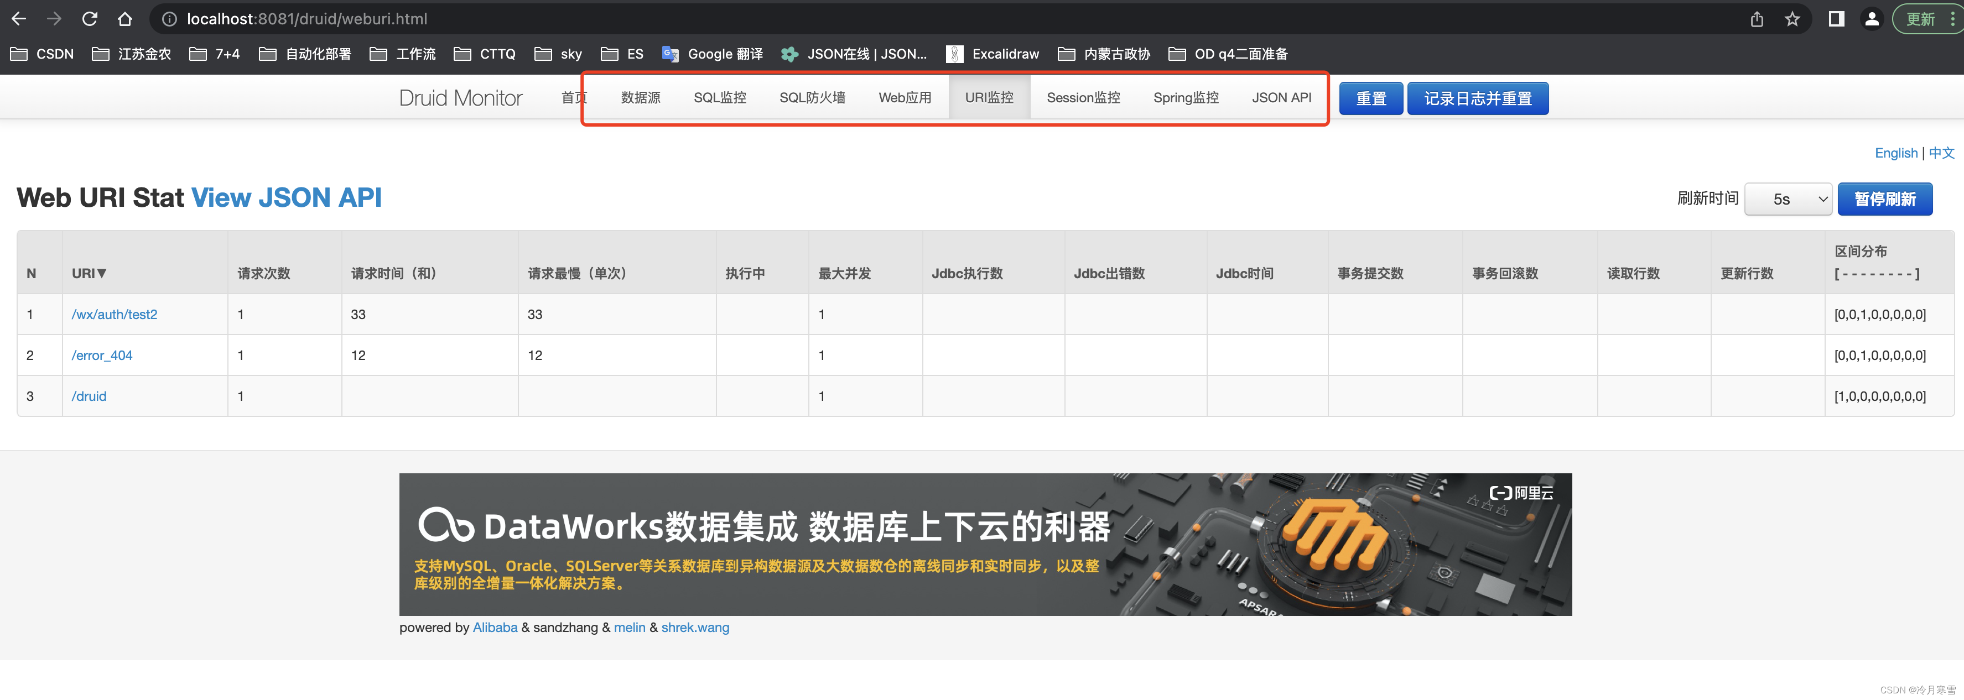Click 记录日志并重置 button
1964x700 pixels.
tap(1478, 98)
